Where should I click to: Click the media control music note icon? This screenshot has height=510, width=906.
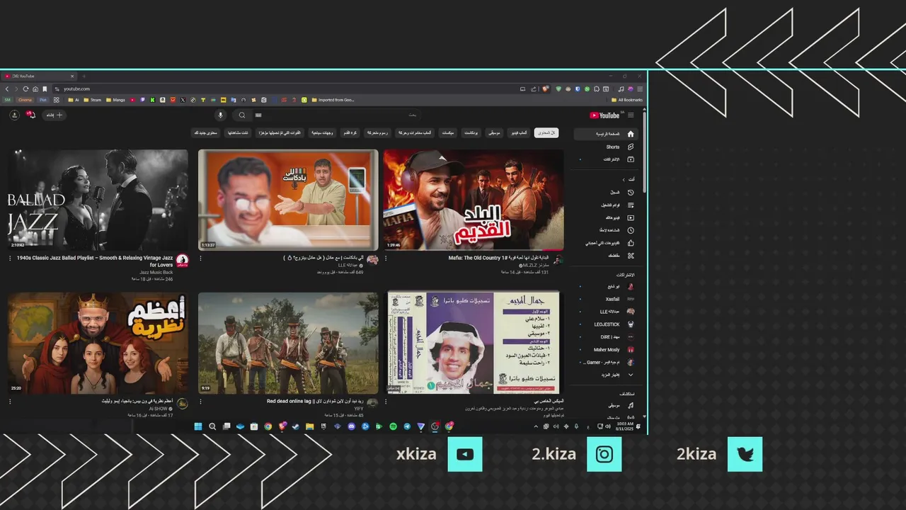tap(621, 89)
